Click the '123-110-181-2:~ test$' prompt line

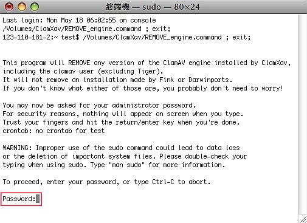click(x=126, y=38)
